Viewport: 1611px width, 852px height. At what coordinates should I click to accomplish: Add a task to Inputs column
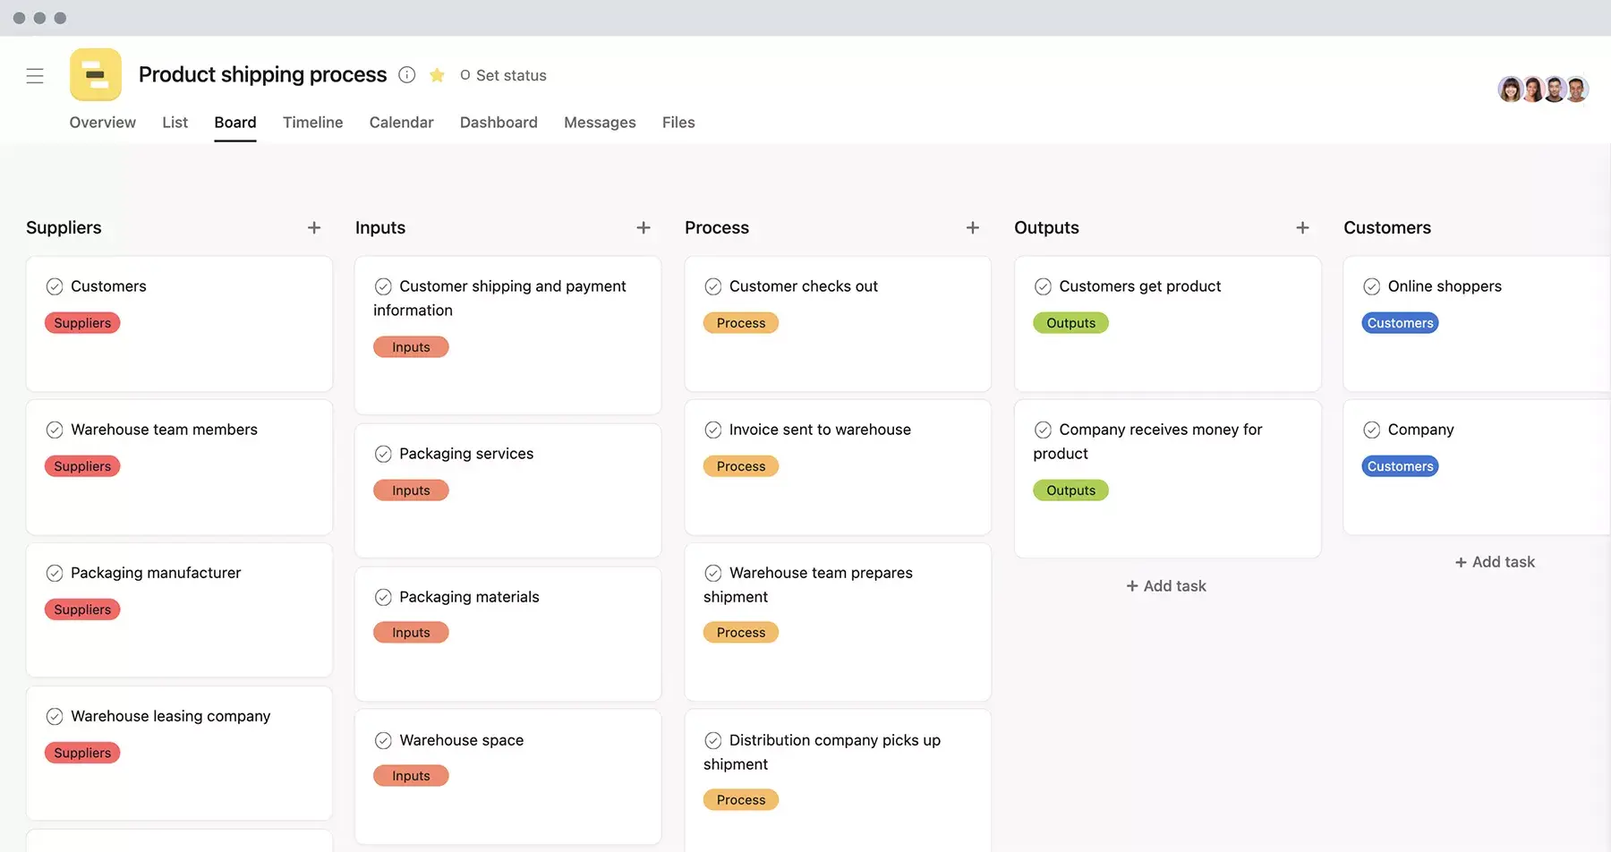pyautogui.click(x=644, y=228)
